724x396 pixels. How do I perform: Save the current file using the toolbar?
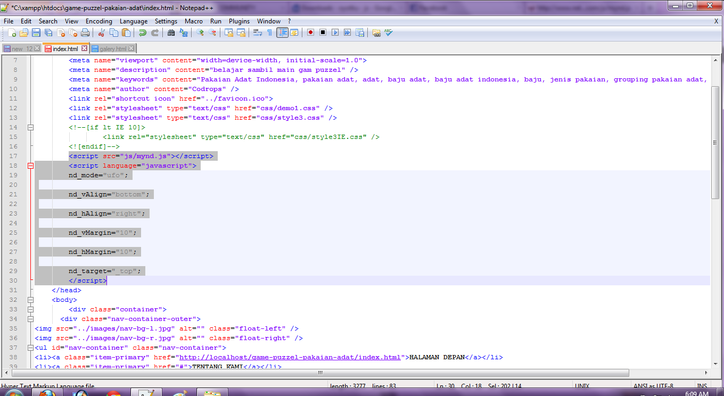point(36,32)
